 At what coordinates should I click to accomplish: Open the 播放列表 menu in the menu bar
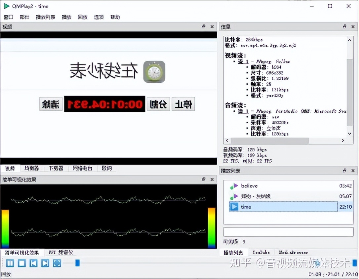pos(46,17)
